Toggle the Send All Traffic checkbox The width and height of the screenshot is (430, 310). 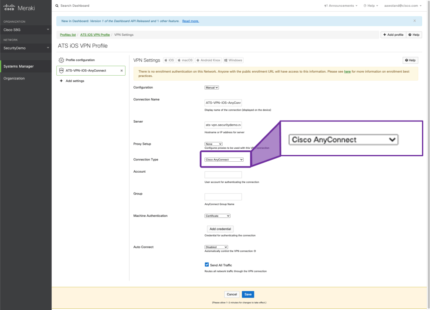tap(207, 265)
